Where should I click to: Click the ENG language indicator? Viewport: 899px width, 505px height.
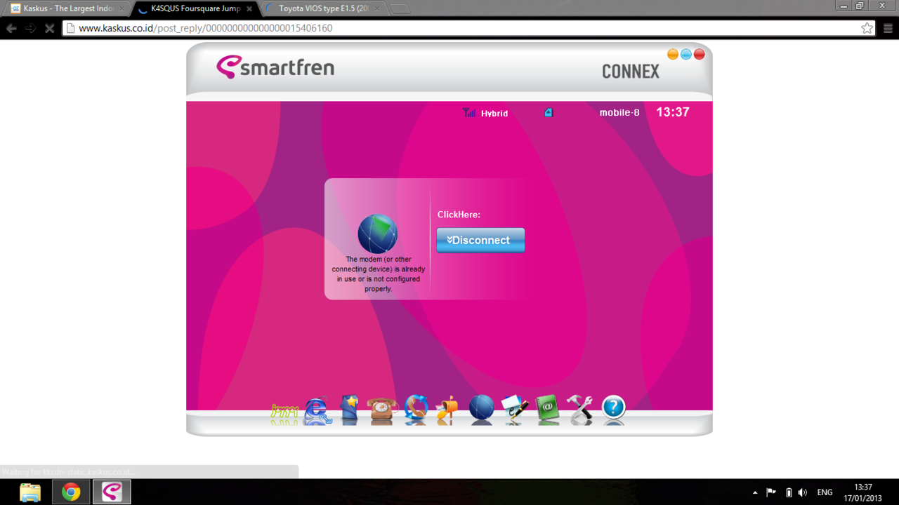point(825,492)
